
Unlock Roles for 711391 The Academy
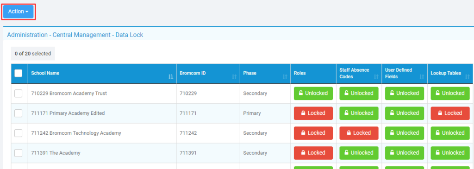(313, 153)
